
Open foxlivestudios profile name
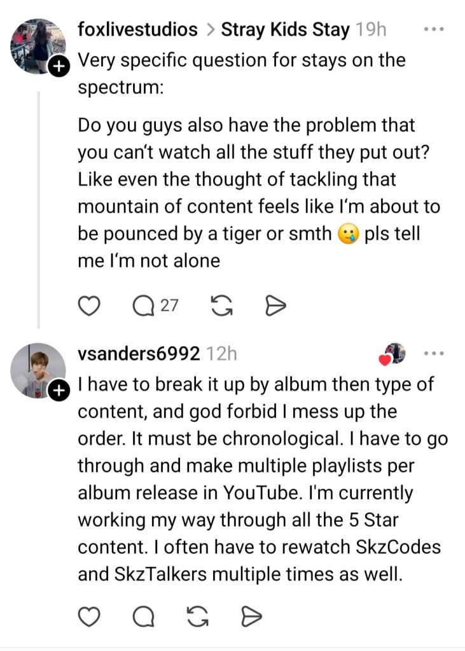(137, 29)
